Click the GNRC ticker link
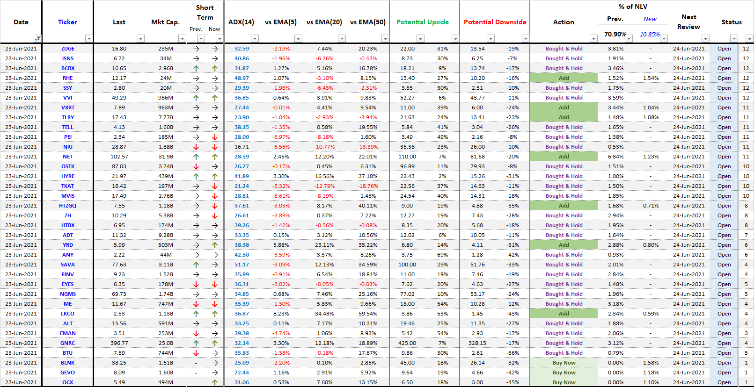754x387 pixels. click(68, 343)
